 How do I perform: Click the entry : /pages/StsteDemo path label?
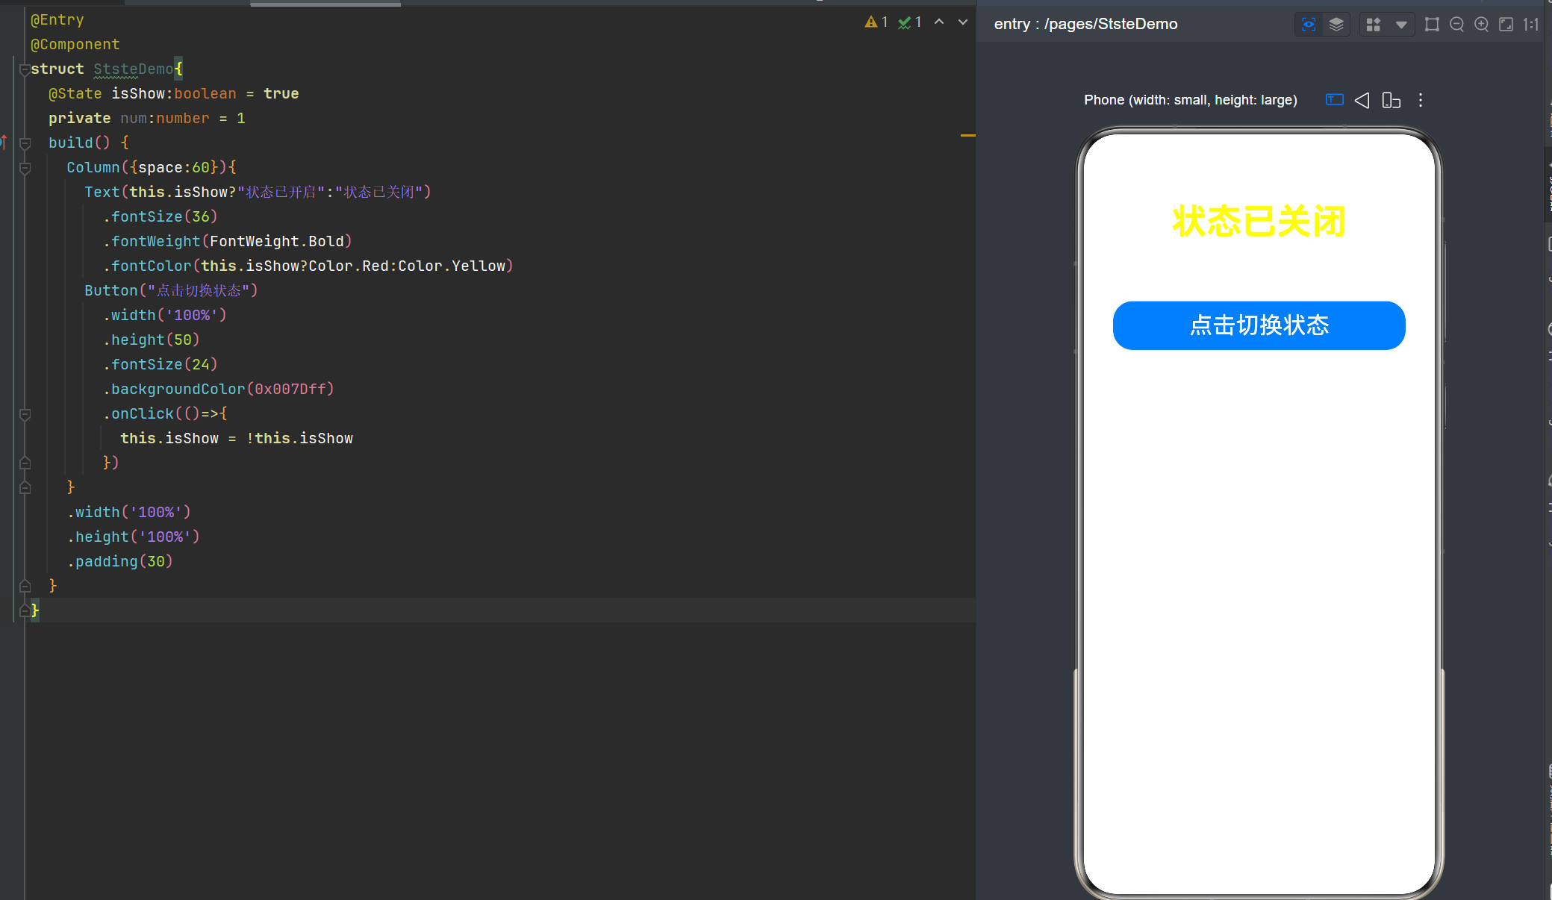click(x=1086, y=24)
